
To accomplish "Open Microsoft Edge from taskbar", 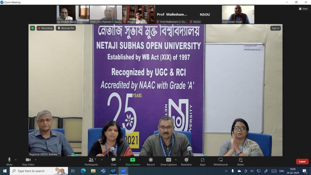I will 83,171.
